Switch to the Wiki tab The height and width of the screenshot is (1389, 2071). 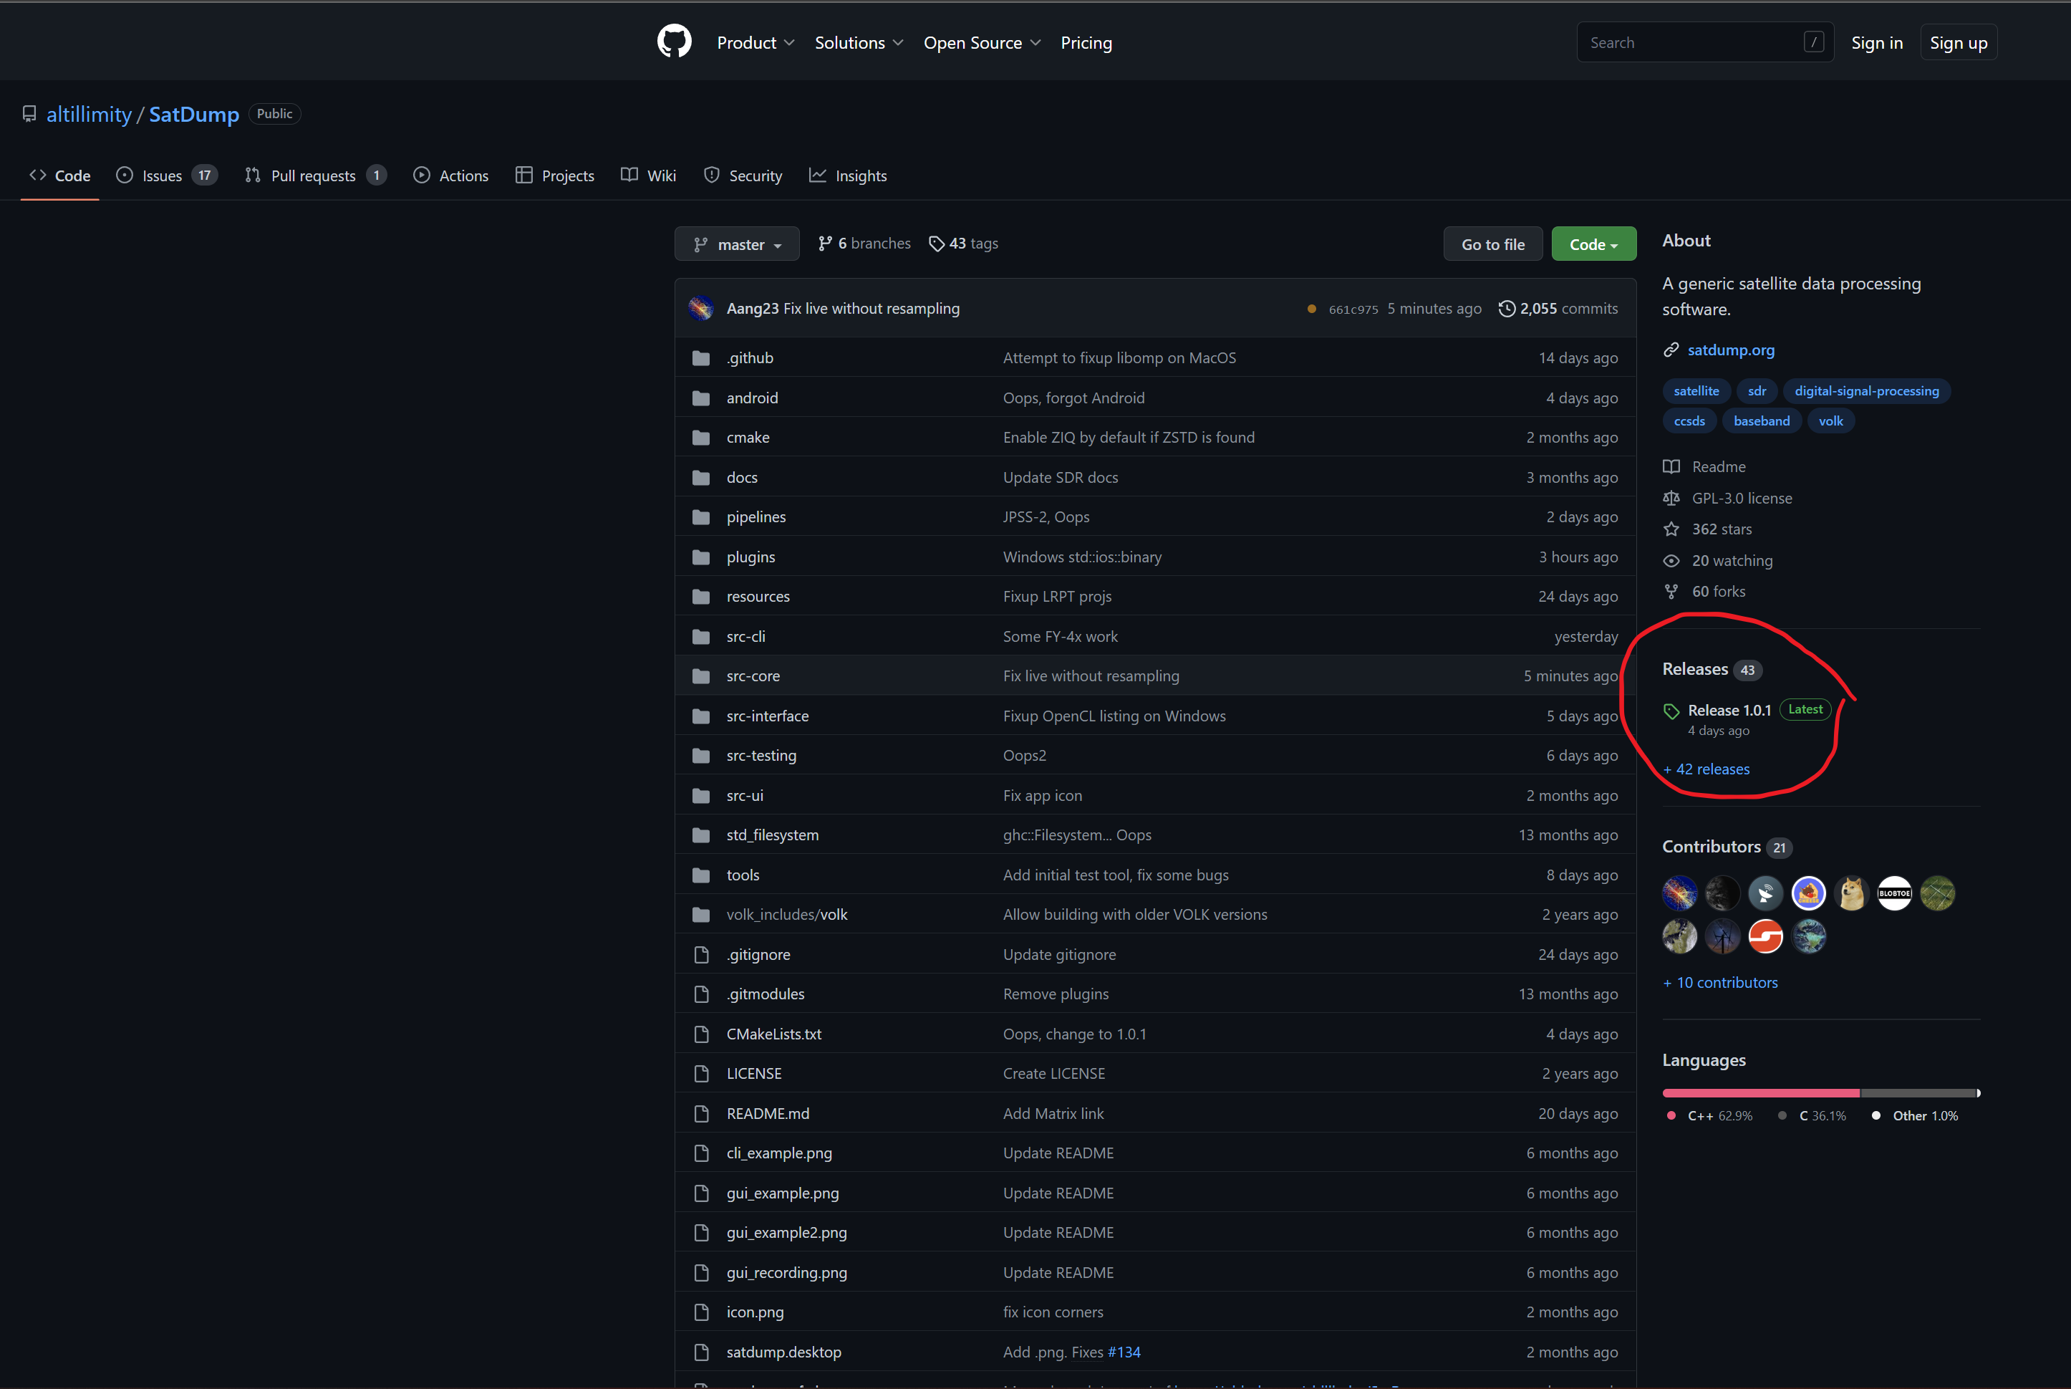tap(649, 176)
